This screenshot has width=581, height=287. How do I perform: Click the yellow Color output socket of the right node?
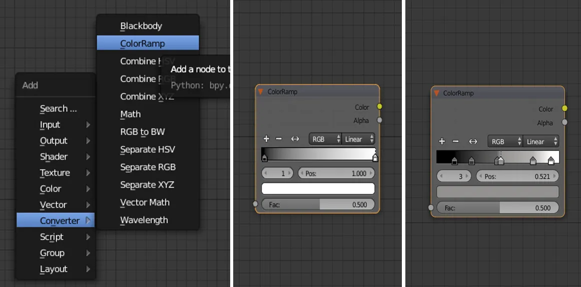[x=564, y=108]
